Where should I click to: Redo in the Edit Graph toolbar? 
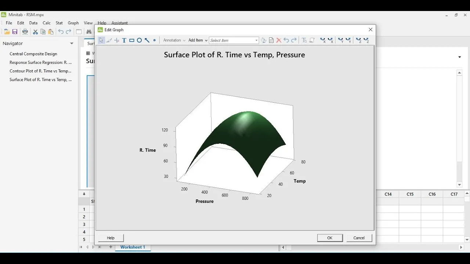[x=294, y=40]
